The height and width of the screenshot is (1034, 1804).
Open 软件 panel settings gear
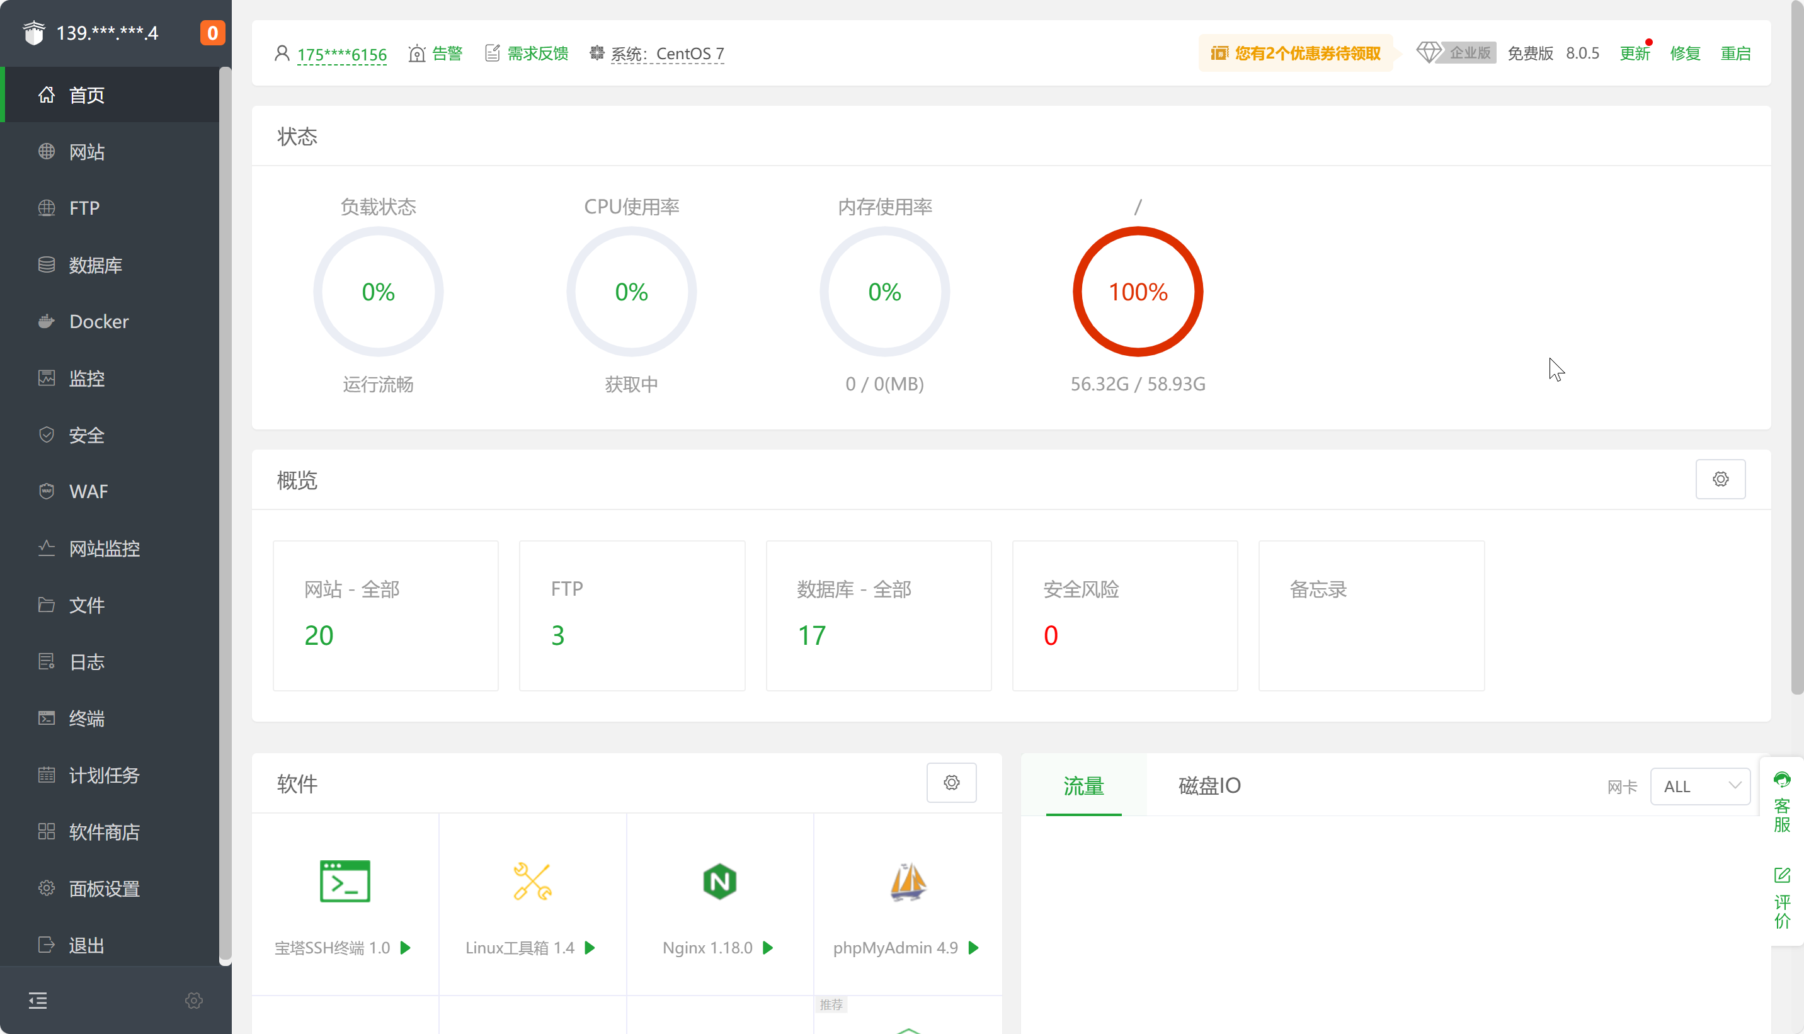click(x=951, y=783)
